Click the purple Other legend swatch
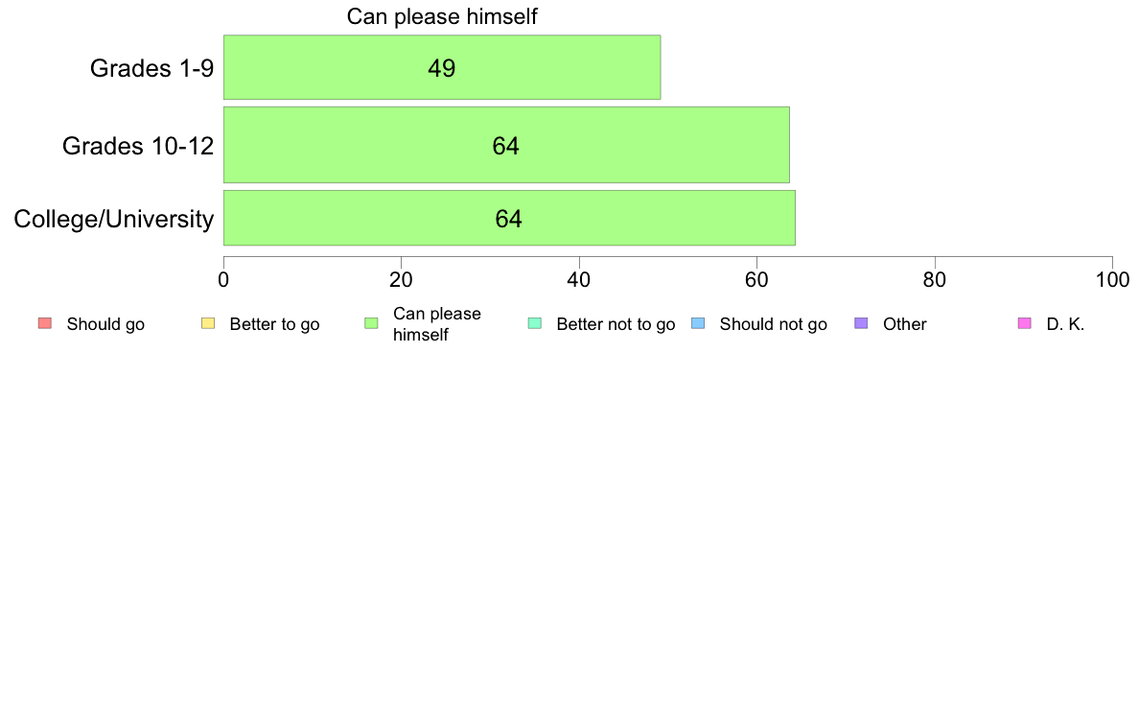Viewport: 1139px width, 706px height. point(861,323)
